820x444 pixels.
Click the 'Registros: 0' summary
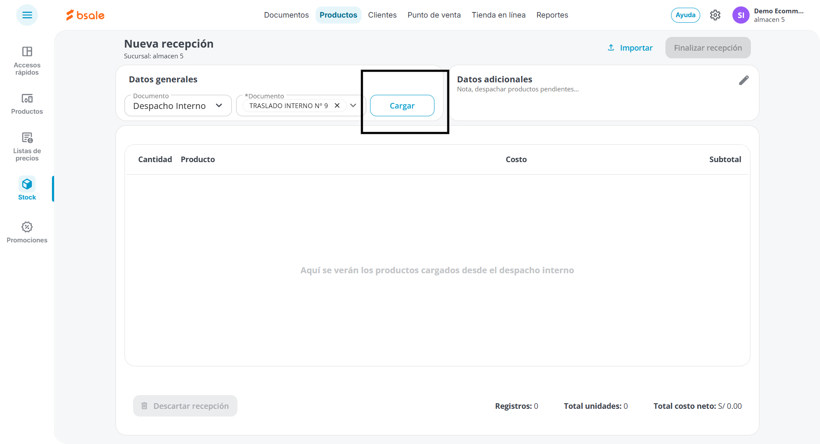516,406
